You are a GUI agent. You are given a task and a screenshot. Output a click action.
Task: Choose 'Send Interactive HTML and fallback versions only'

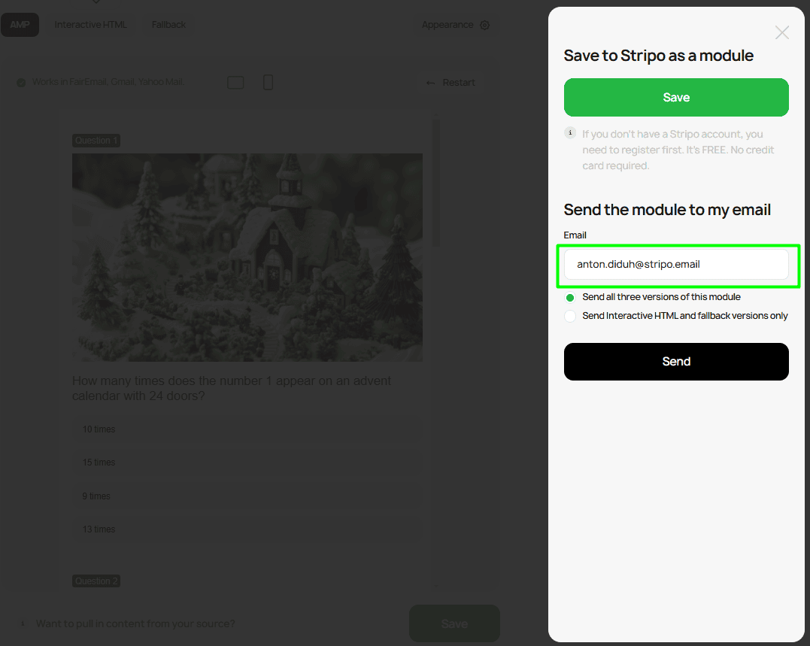click(x=570, y=316)
